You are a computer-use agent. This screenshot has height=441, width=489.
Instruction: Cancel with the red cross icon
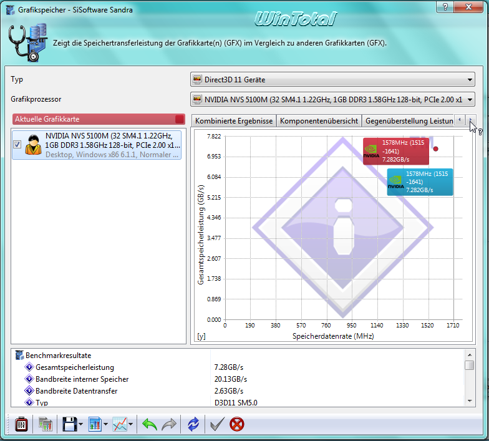coord(237,424)
